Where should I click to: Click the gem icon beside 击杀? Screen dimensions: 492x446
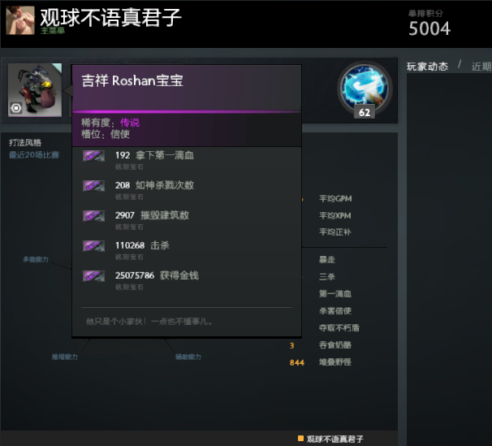click(x=93, y=246)
